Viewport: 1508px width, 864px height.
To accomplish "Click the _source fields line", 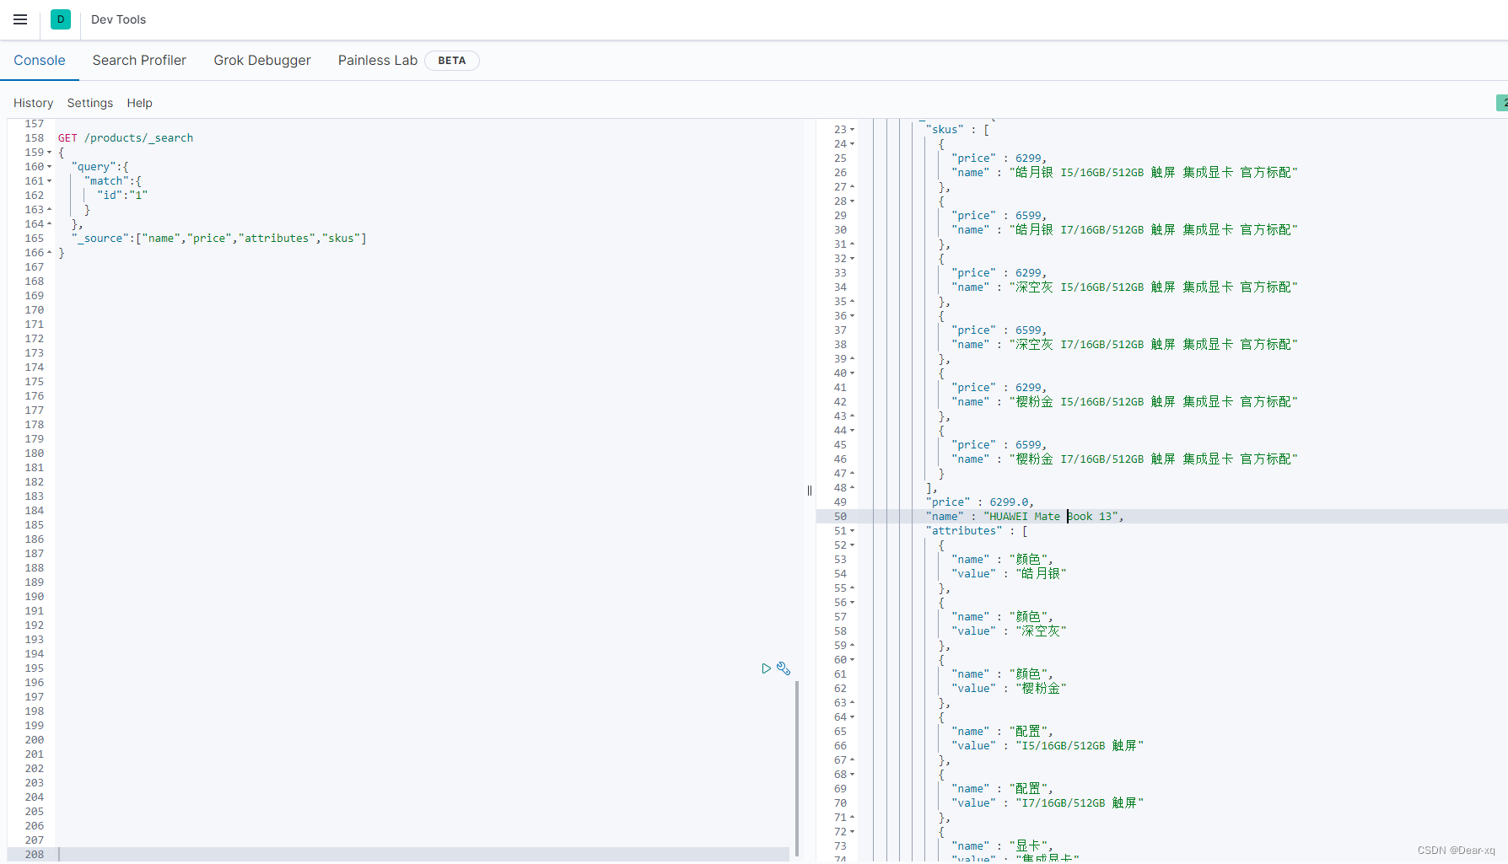I will (x=219, y=239).
